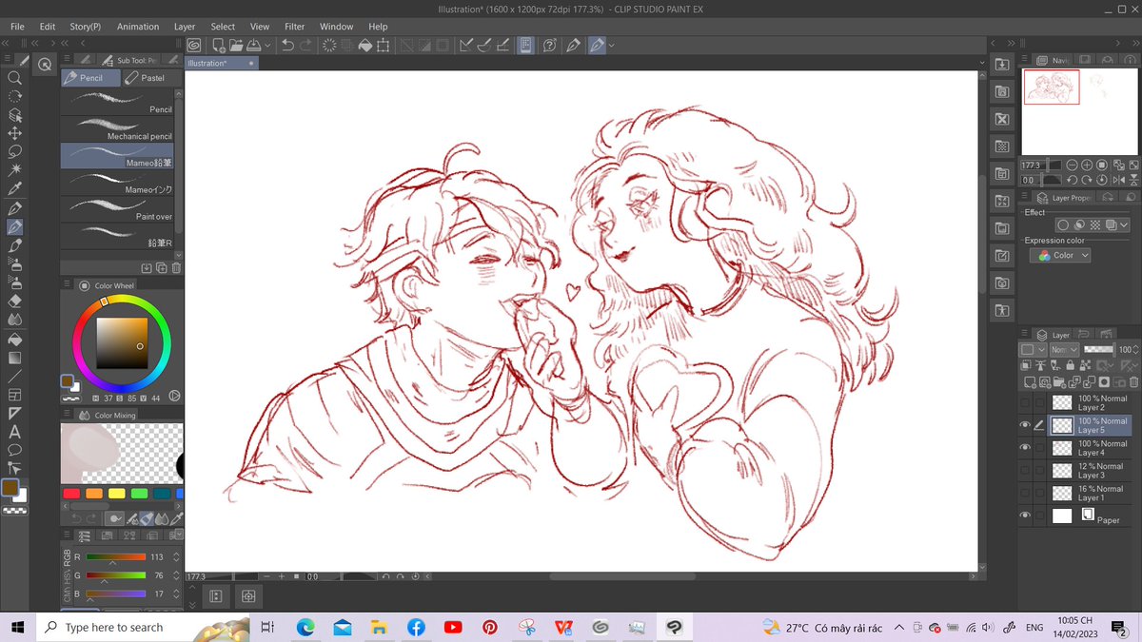Expand dropdown beside highlighted pen icon
Screen dimensions: 1142x642
pos(611,45)
